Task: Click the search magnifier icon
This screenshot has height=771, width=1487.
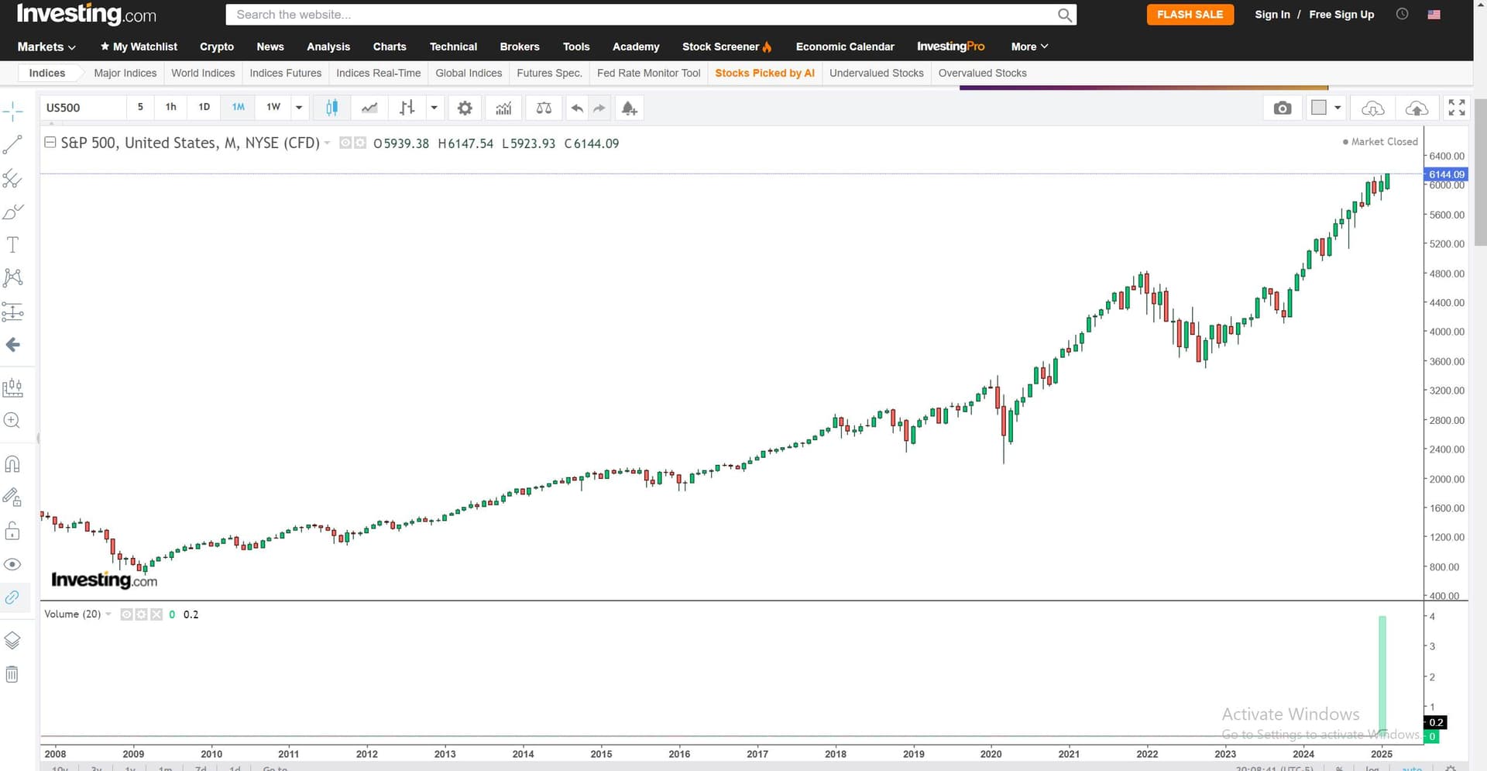Action: pyautogui.click(x=1065, y=15)
